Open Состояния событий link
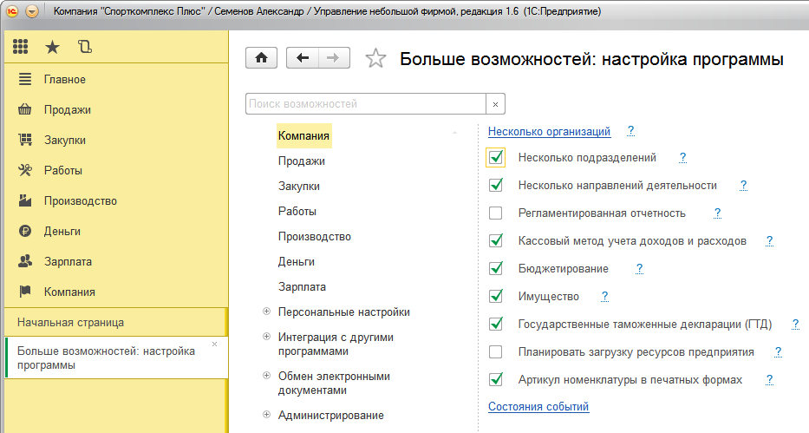This screenshot has height=433, width=809. [x=538, y=406]
